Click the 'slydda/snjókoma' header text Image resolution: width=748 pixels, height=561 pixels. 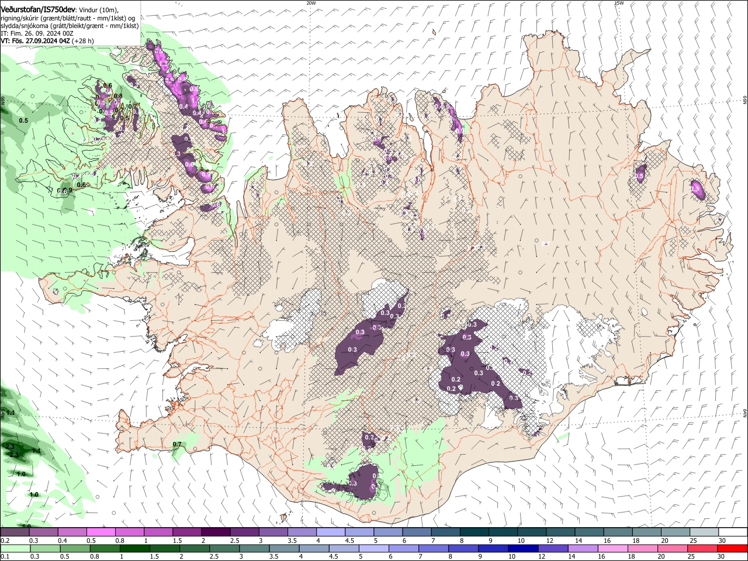tap(25, 26)
